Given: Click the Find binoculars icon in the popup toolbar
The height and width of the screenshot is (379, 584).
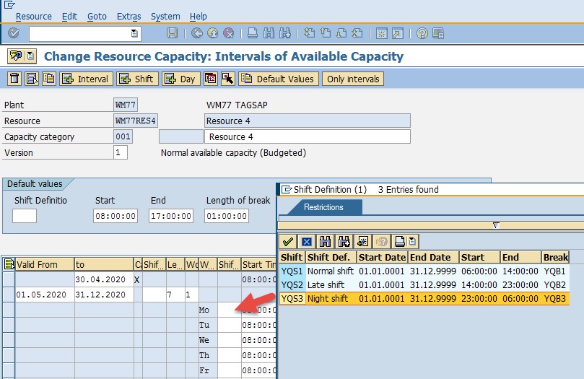Looking at the screenshot, I should [x=325, y=242].
